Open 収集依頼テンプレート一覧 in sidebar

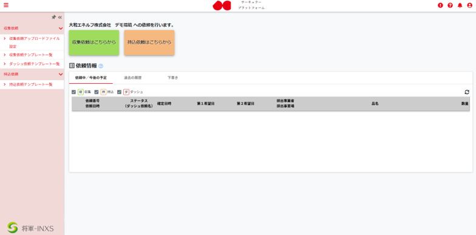click(31, 55)
